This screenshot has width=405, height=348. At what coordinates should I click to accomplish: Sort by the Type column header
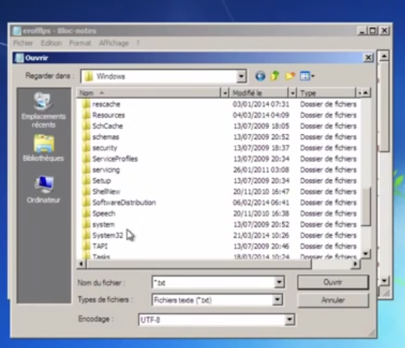click(326, 93)
